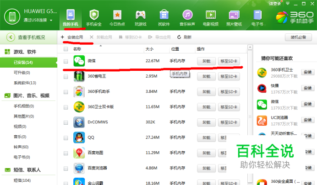The image size is (317, 185).
Task: Open the 音乐铃声 music note icon
Action: [187, 15]
